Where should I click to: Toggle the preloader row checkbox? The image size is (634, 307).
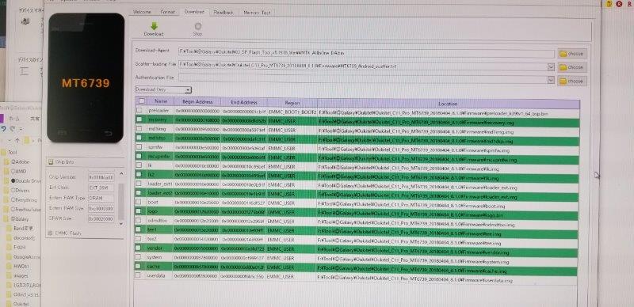(x=139, y=110)
